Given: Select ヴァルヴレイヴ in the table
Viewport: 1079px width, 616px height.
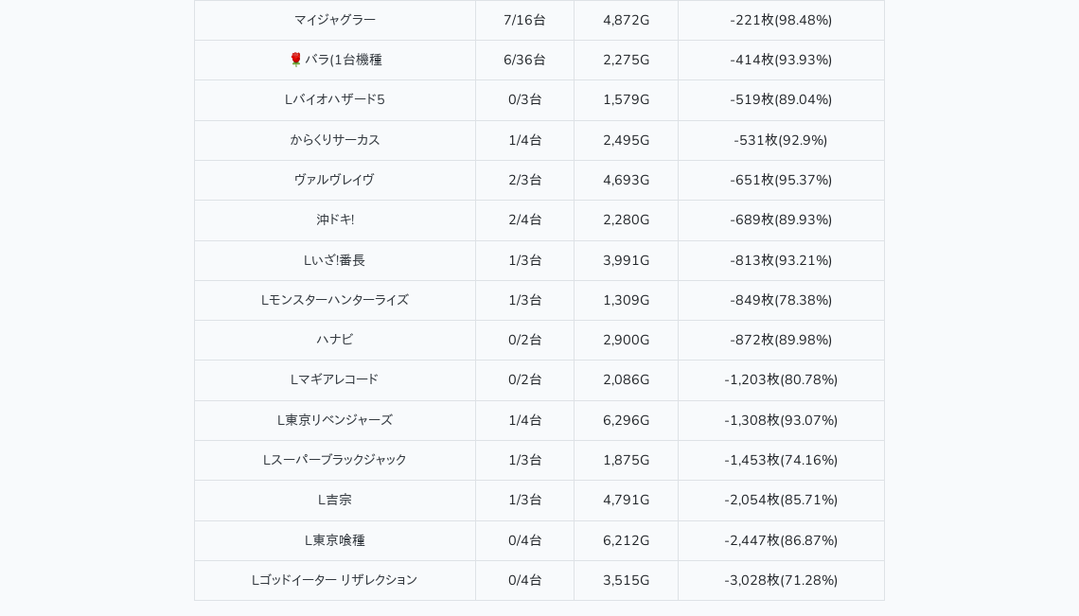Looking at the screenshot, I should pos(334,180).
